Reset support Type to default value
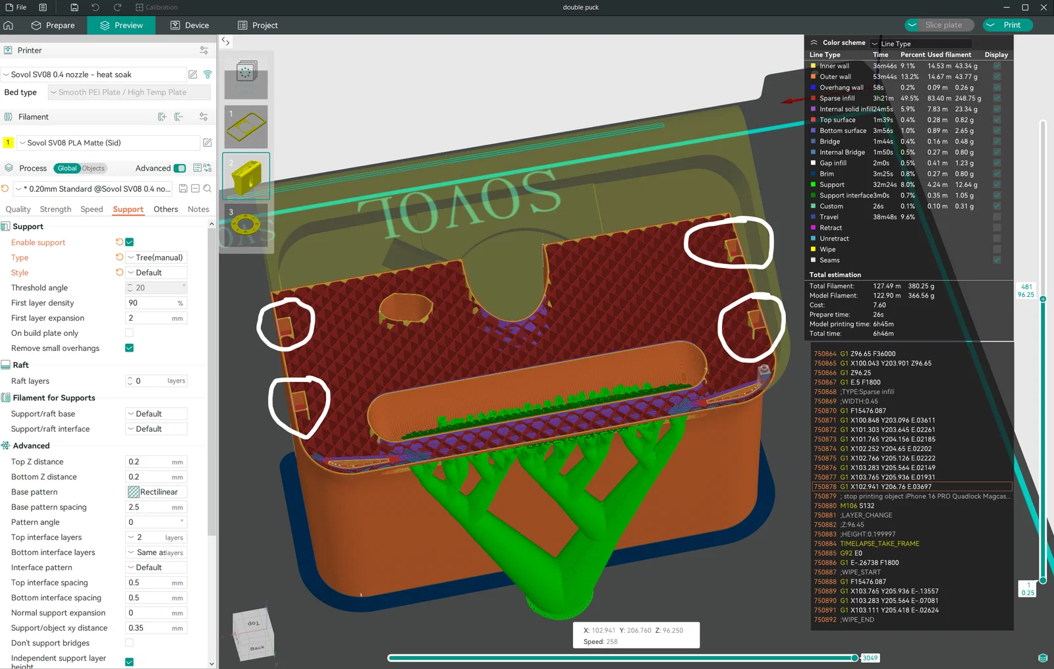Viewport: 1054px width, 669px height. [x=119, y=257]
